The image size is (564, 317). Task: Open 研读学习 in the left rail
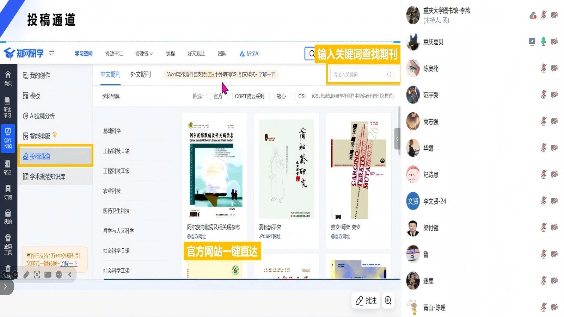point(7,107)
